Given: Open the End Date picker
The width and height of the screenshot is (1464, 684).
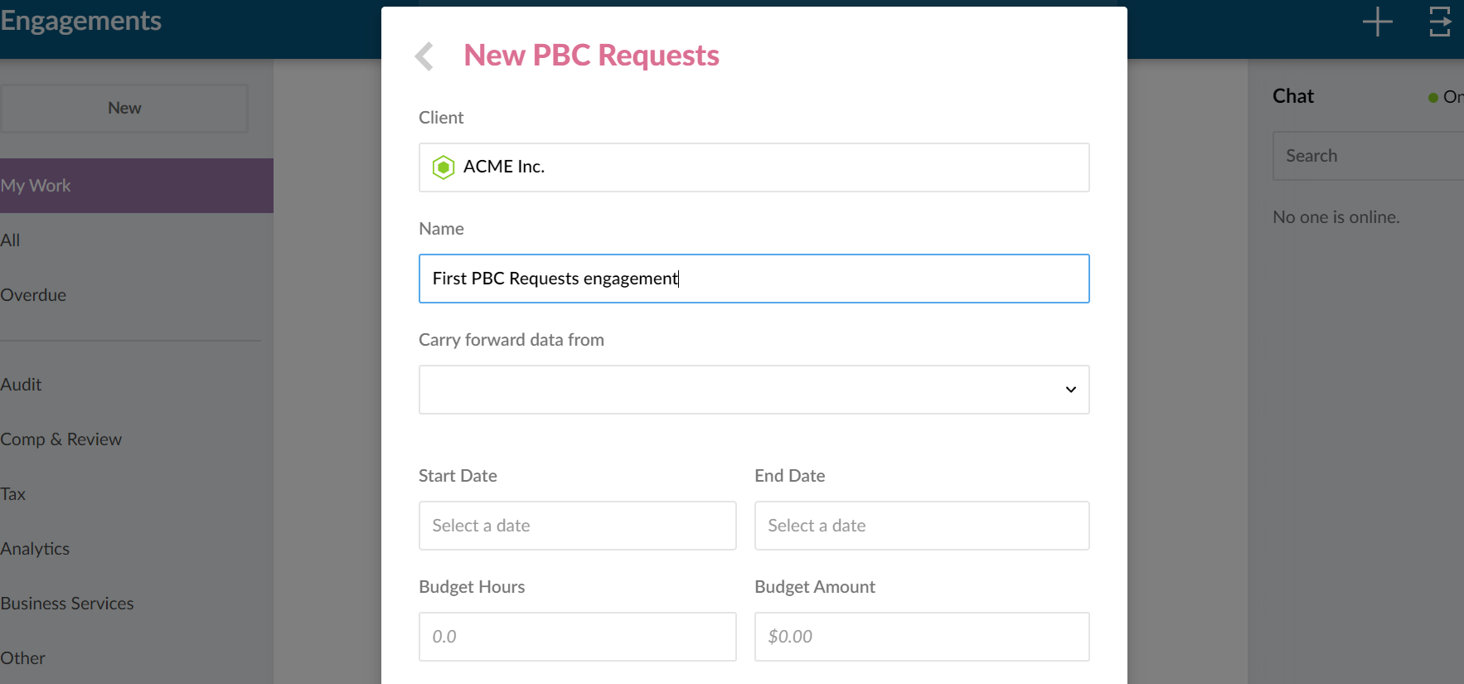Looking at the screenshot, I should click(921, 526).
